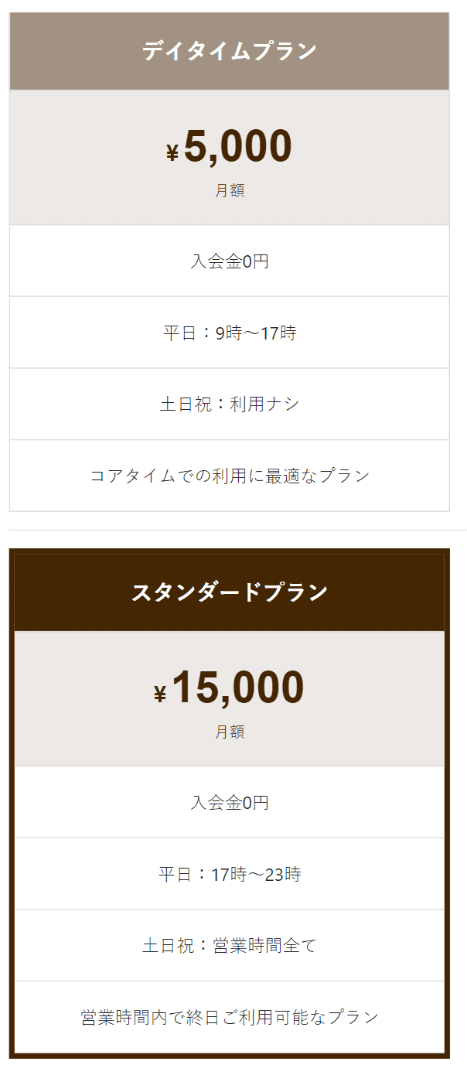Click the yen symbol beside 5,000

[172, 153]
